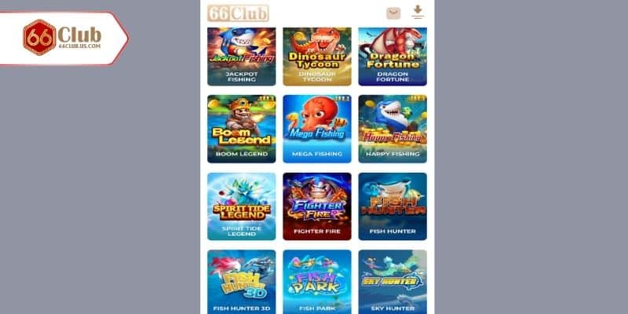The height and width of the screenshot is (314, 628).
Task: Click the BOOM LEGEND caption label
Action: (242, 154)
